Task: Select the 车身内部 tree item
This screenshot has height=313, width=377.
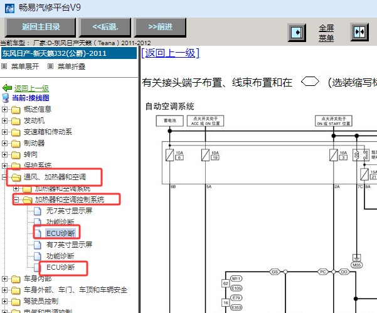Action: pos(38,279)
